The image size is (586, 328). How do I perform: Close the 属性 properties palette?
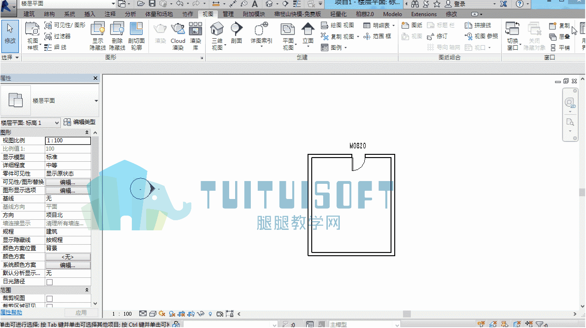point(95,78)
